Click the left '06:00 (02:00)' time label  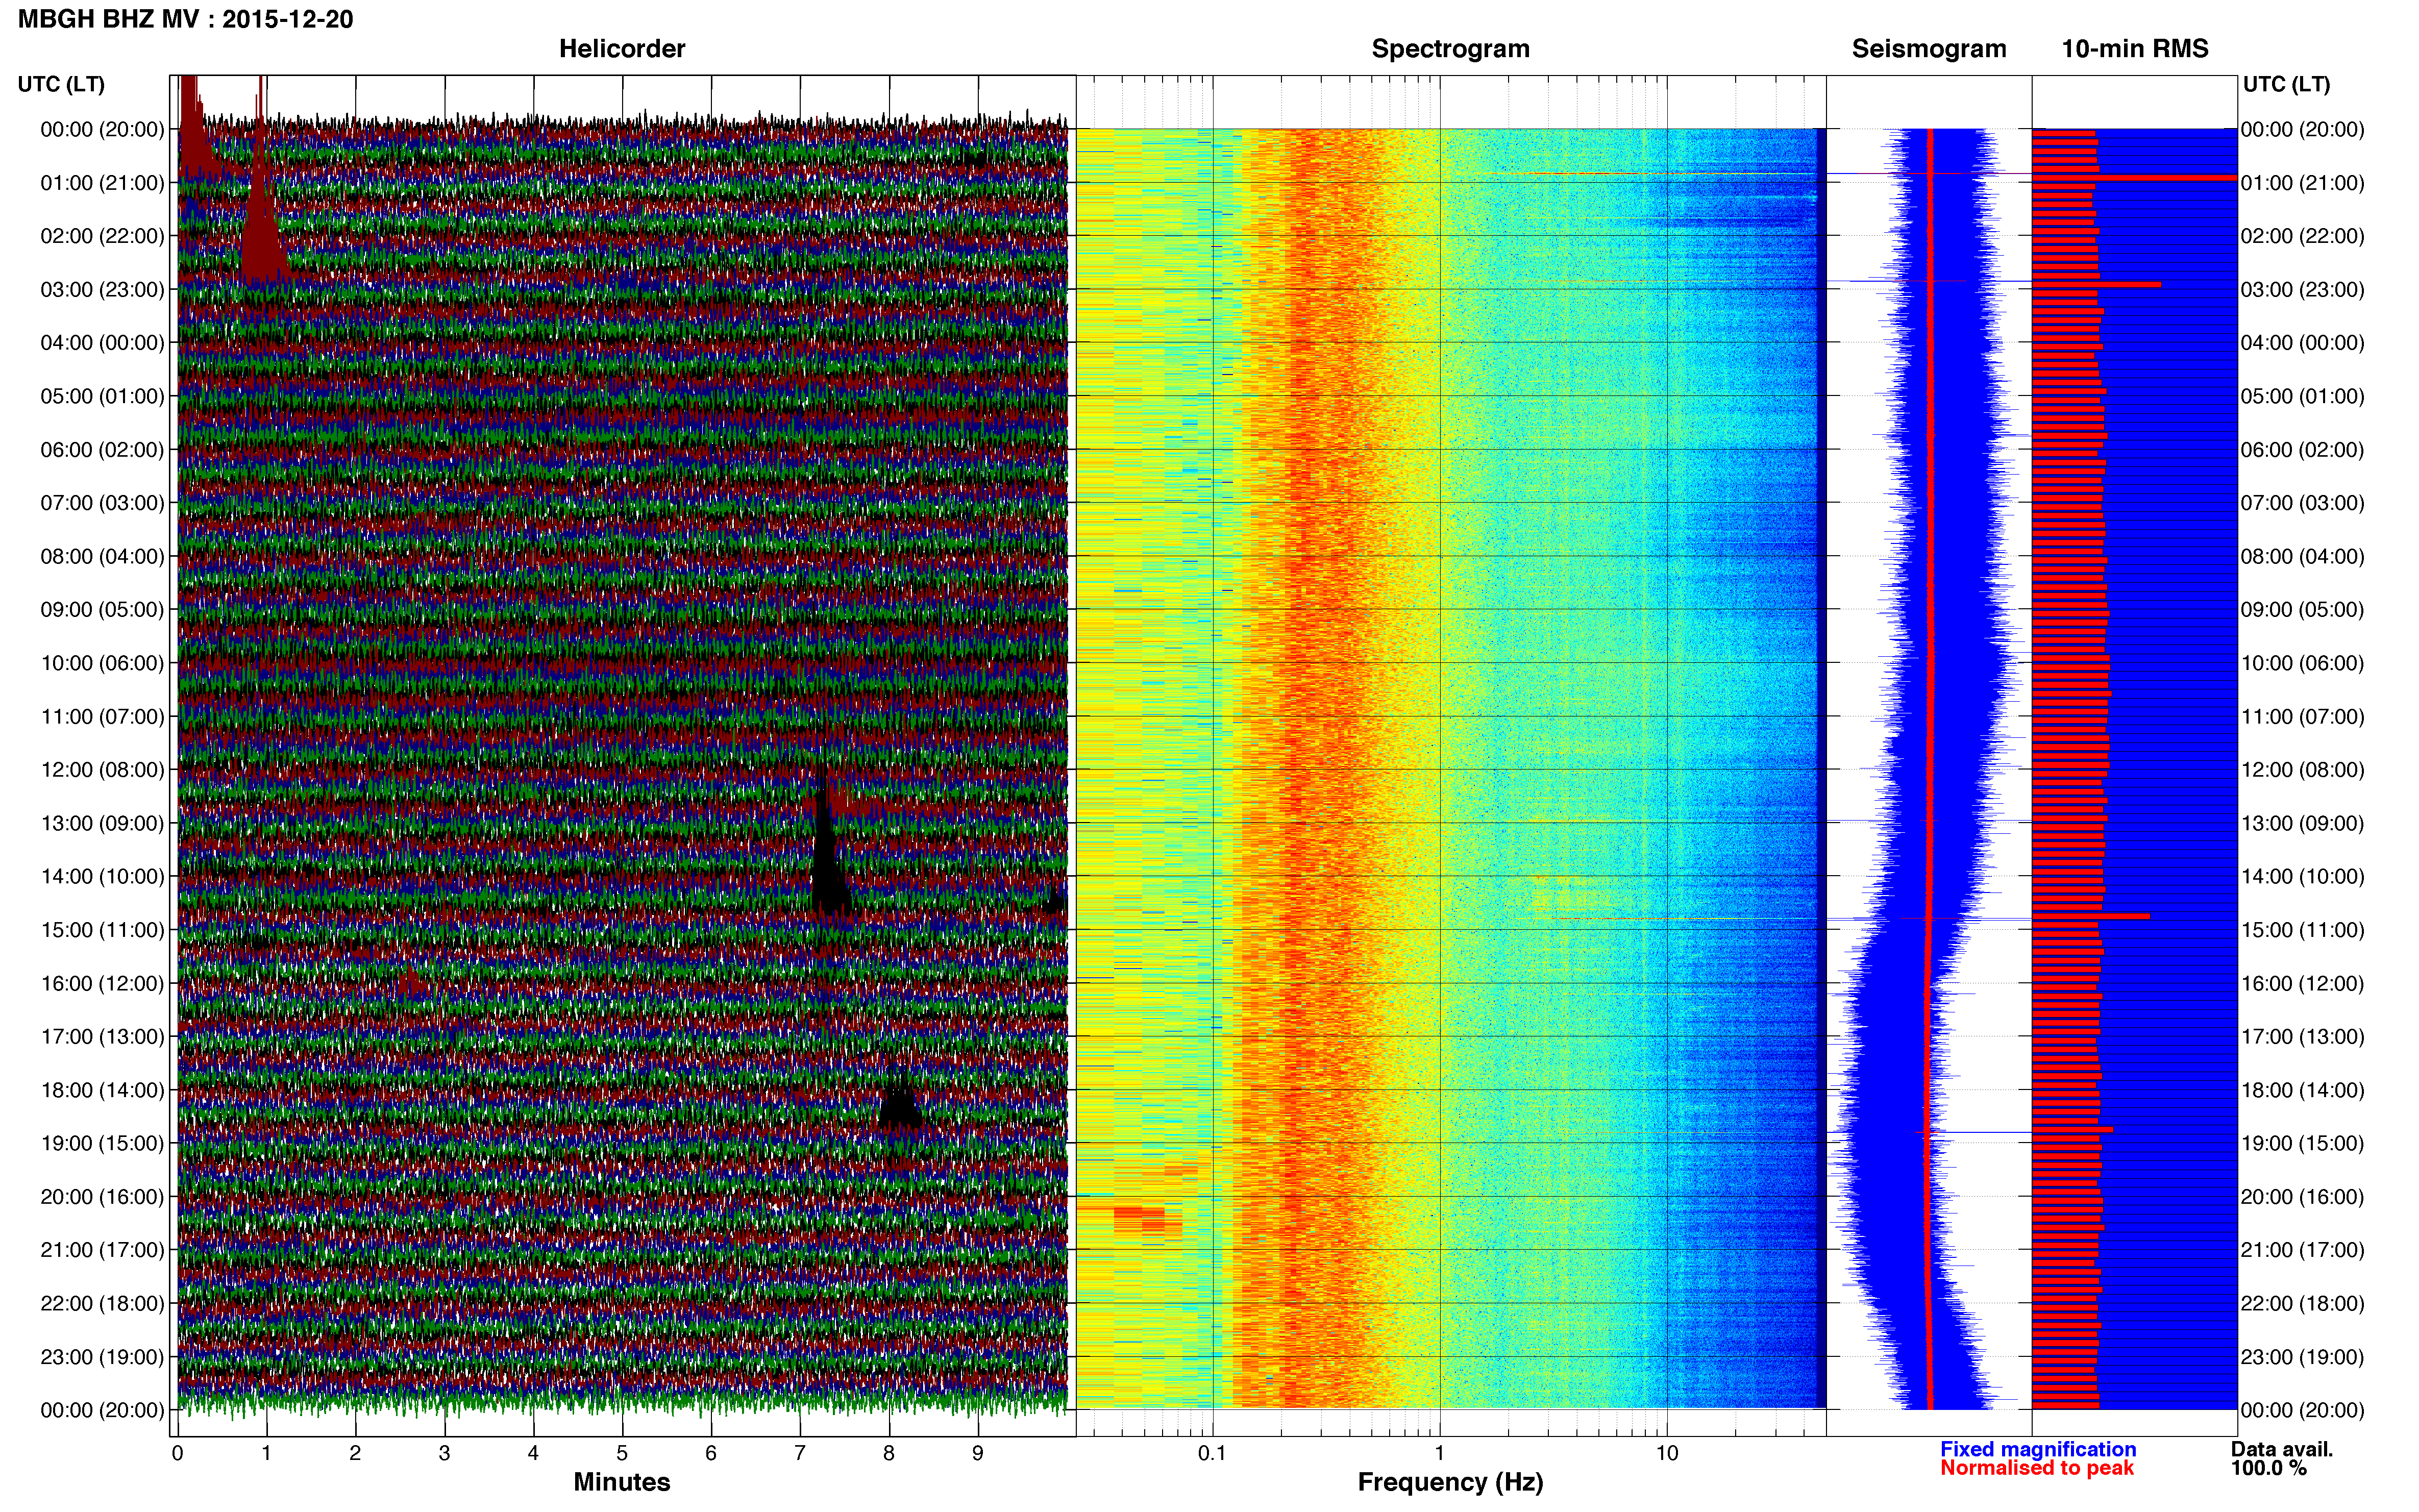point(102,450)
